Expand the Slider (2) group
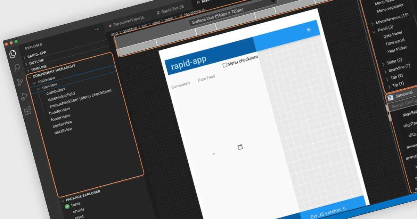Screen dimensions: 417x219 [383, 64]
